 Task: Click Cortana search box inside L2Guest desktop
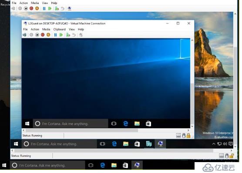pos(71,124)
